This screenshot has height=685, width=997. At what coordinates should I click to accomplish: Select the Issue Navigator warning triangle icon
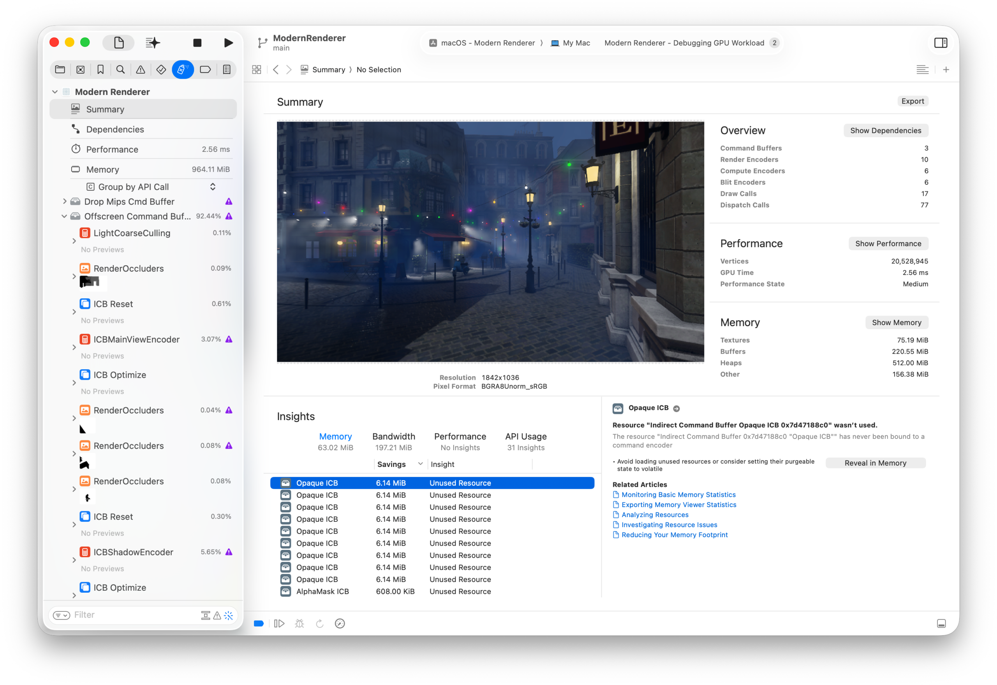coord(141,69)
